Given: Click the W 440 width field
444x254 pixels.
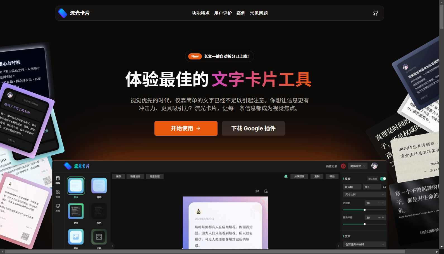Looking at the screenshot, I should click(352, 187).
